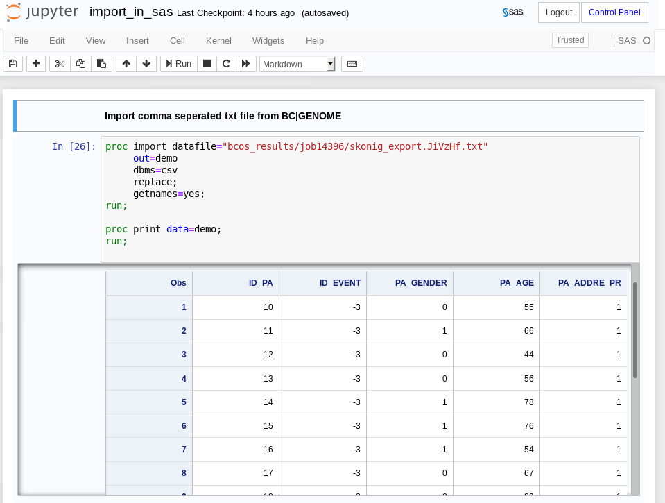Click into the proc import code cell

(x=370, y=199)
